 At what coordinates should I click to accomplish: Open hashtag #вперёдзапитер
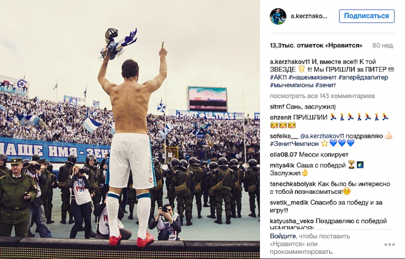tap(363, 77)
